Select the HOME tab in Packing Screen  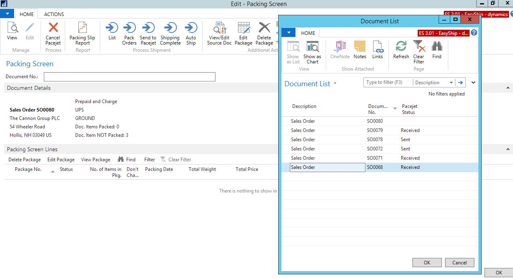(x=27, y=14)
